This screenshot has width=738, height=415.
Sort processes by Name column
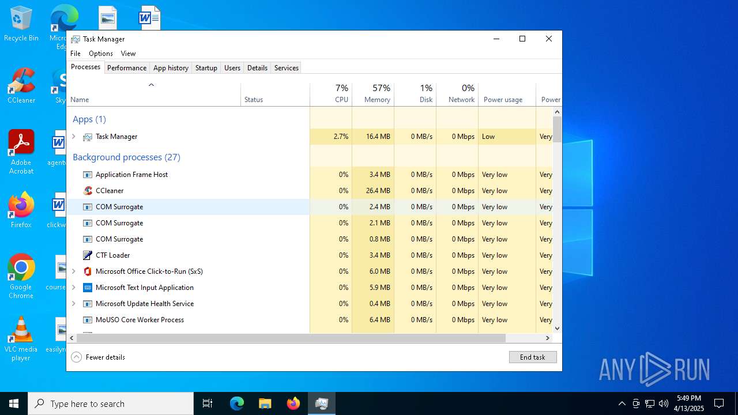coord(154,95)
